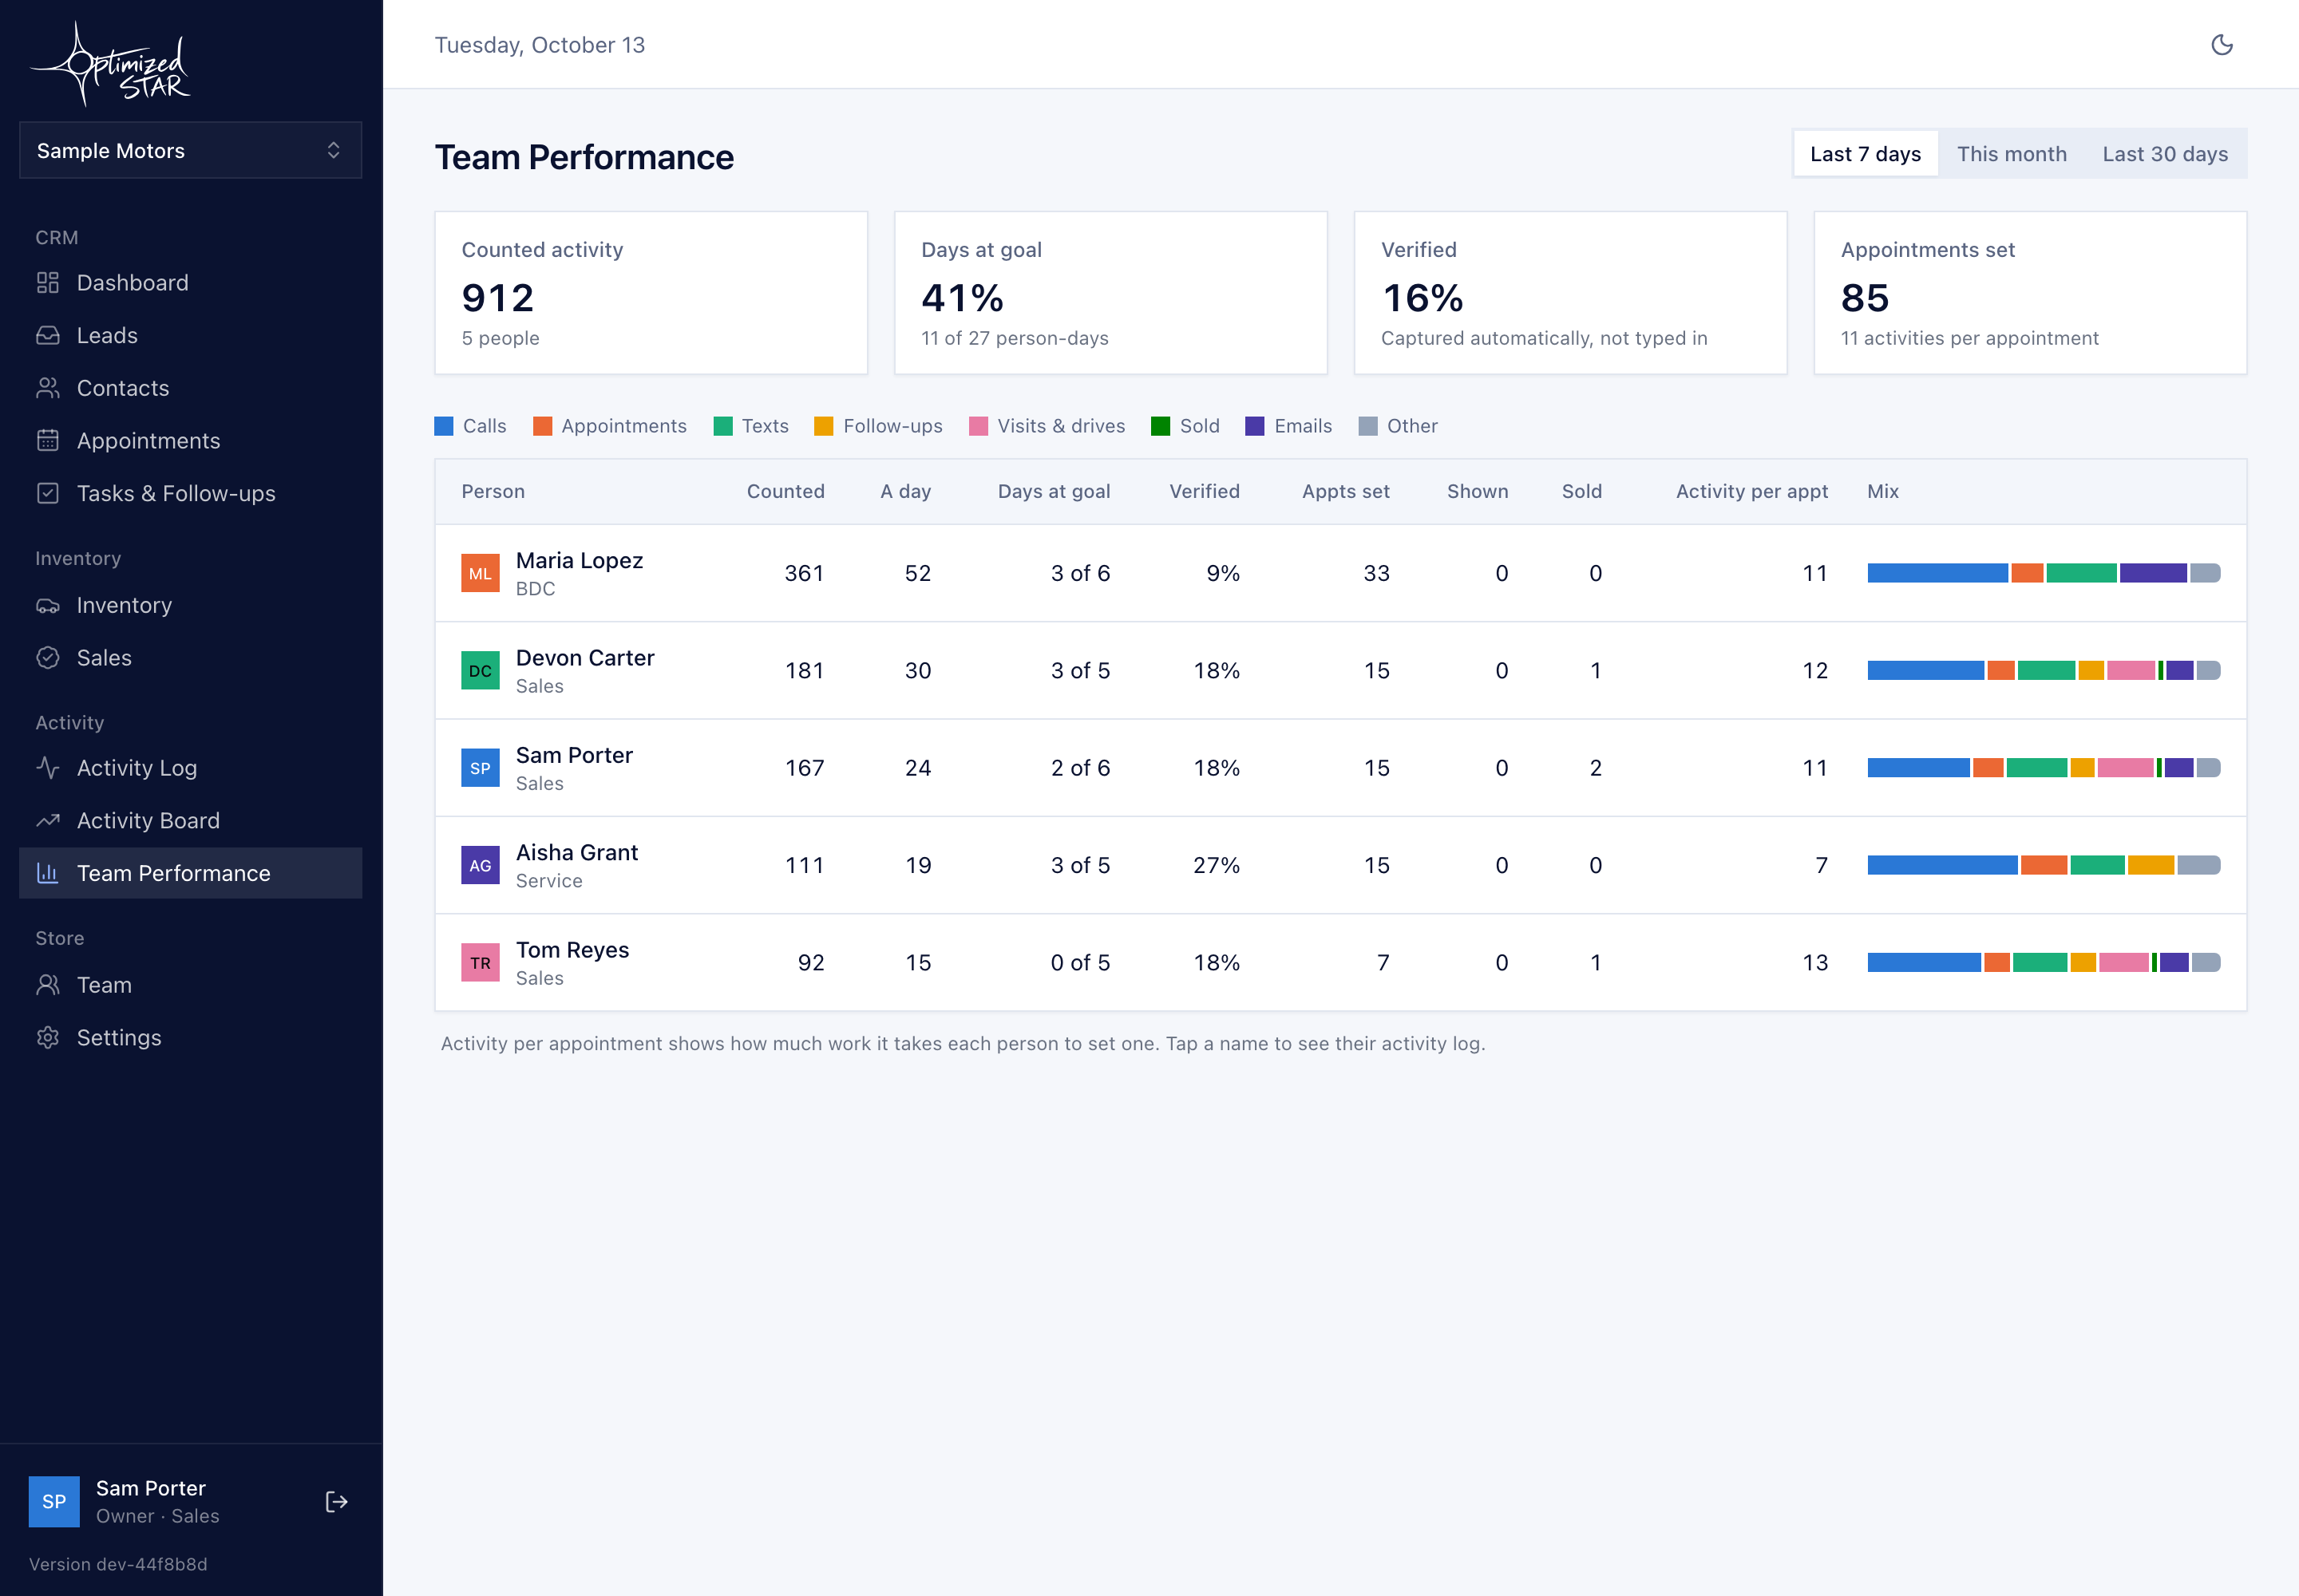Switch to Last 30 days range
This screenshot has width=2299, height=1596.
coord(2165,154)
